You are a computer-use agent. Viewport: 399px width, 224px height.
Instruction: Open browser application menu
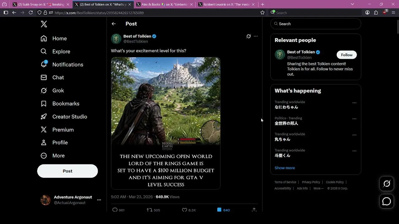pyautogui.click(x=393, y=12)
